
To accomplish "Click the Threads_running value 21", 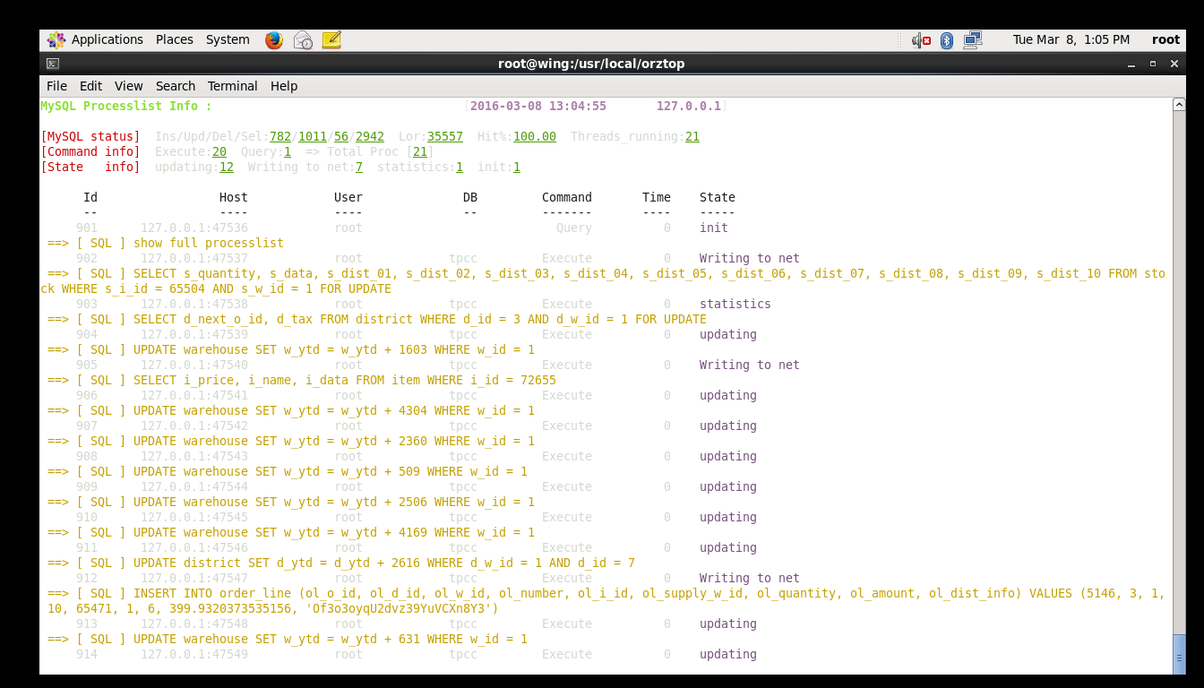I will [x=692, y=136].
